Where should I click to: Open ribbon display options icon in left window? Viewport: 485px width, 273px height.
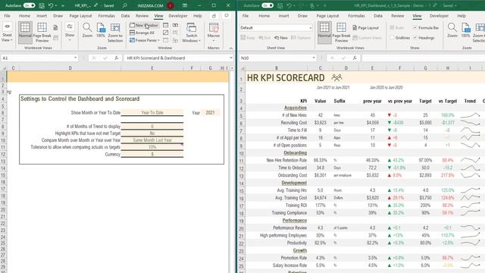(185, 5)
